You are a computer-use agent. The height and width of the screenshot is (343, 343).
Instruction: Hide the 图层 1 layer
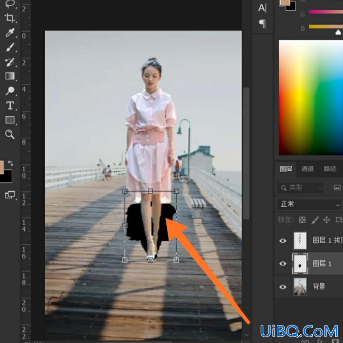coord(283,264)
